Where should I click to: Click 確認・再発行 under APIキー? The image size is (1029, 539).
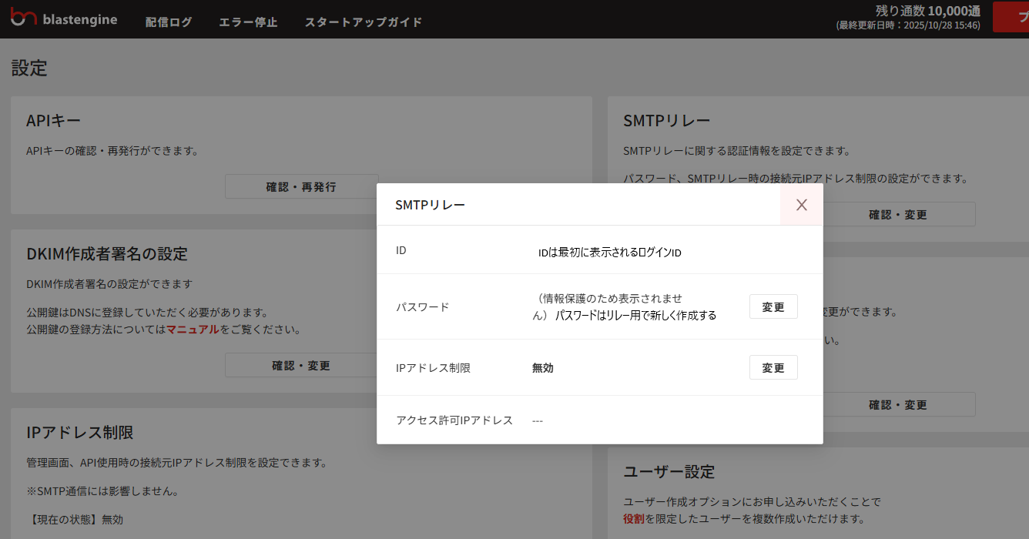point(301,186)
